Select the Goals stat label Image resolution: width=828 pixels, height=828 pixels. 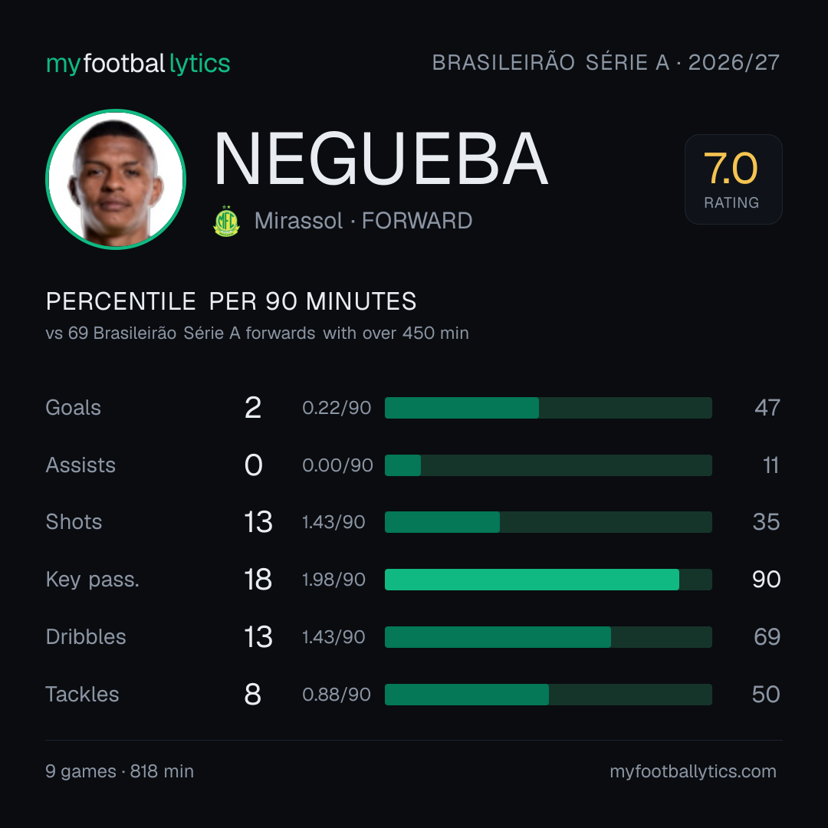(x=73, y=408)
